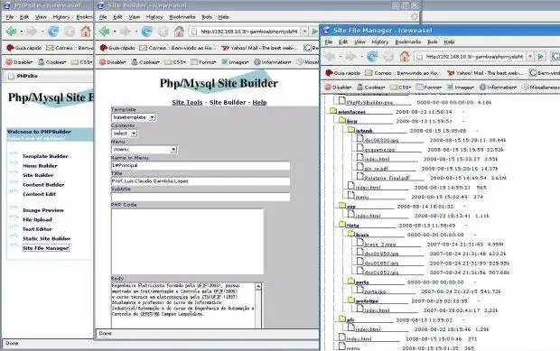
Task: Open Template Builder in PHPSite sidebar
Action: [45, 156]
